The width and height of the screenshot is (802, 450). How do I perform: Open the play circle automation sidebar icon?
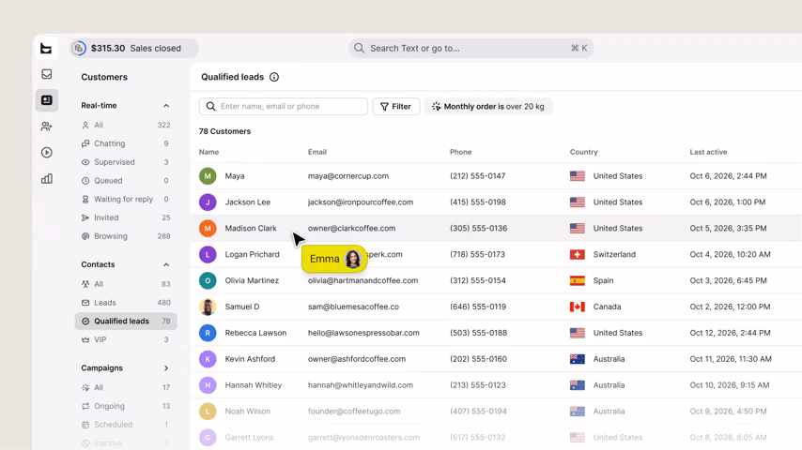coord(47,152)
